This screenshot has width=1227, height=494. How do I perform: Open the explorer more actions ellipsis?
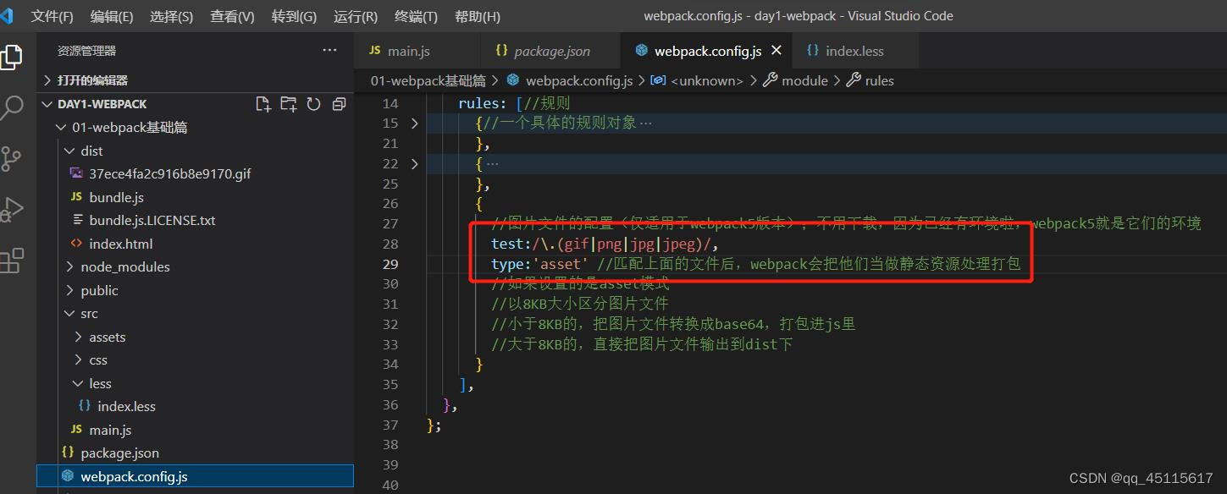(329, 51)
